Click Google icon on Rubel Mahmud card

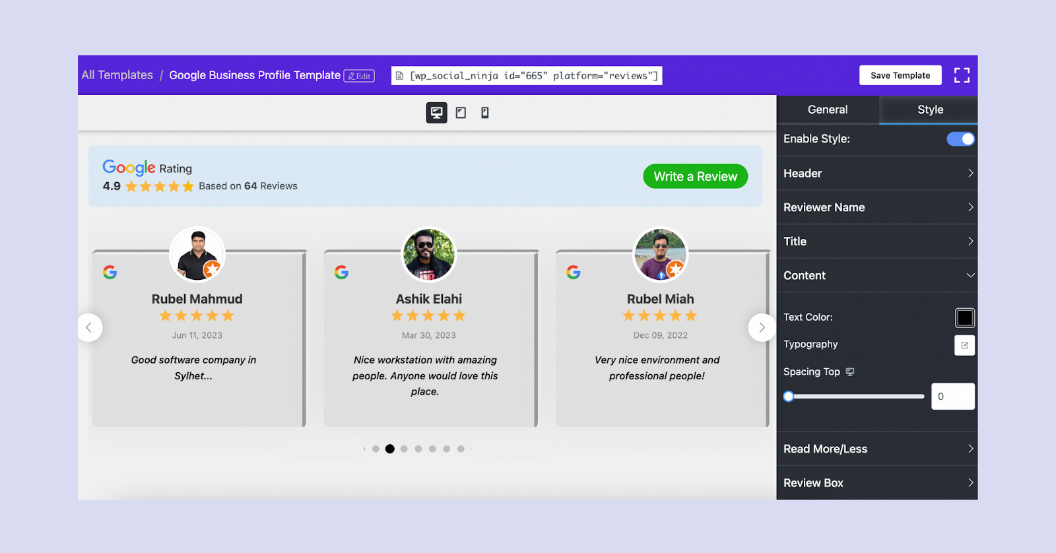click(x=110, y=272)
